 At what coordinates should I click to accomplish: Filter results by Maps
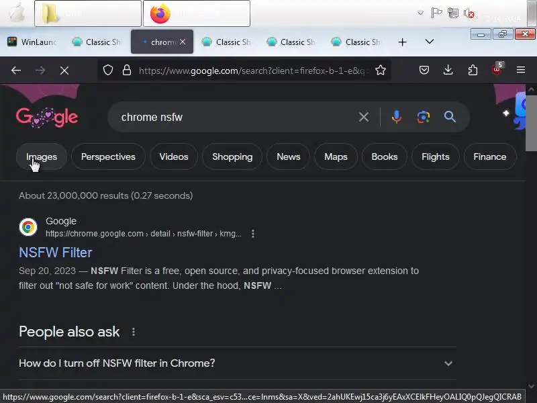336,157
